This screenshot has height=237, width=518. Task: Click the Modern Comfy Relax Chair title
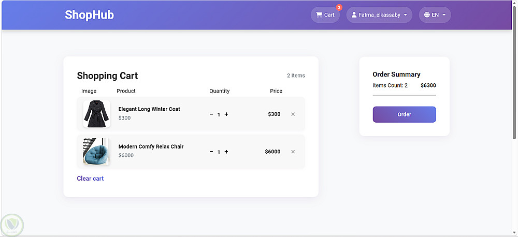[151, 146]
